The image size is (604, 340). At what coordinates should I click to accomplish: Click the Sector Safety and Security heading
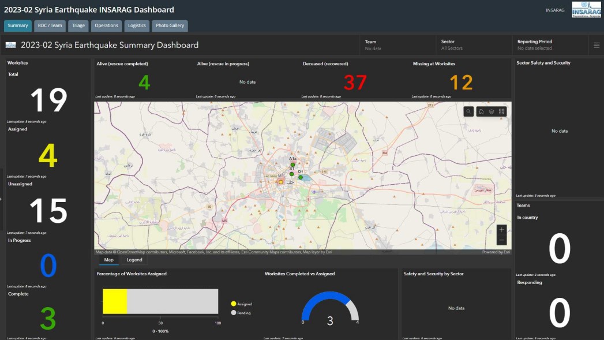click(543, 63)
